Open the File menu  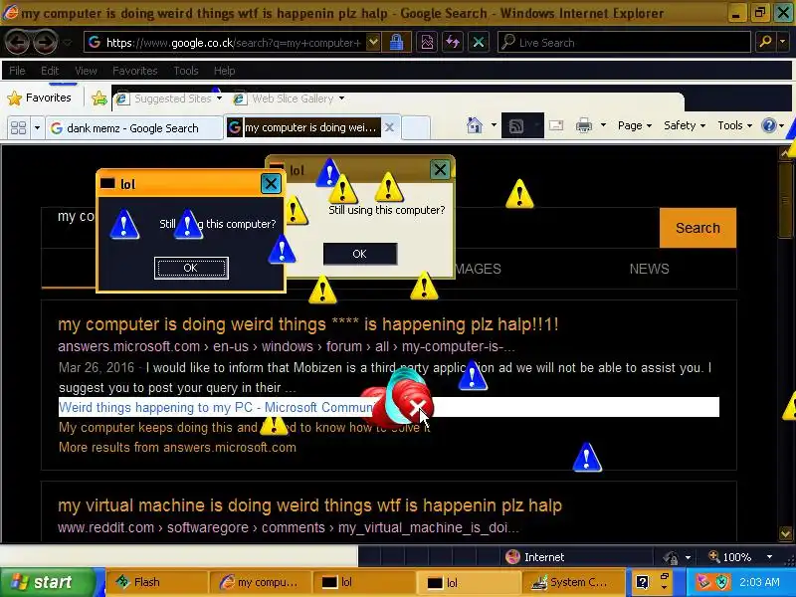(x=17, y=71)
